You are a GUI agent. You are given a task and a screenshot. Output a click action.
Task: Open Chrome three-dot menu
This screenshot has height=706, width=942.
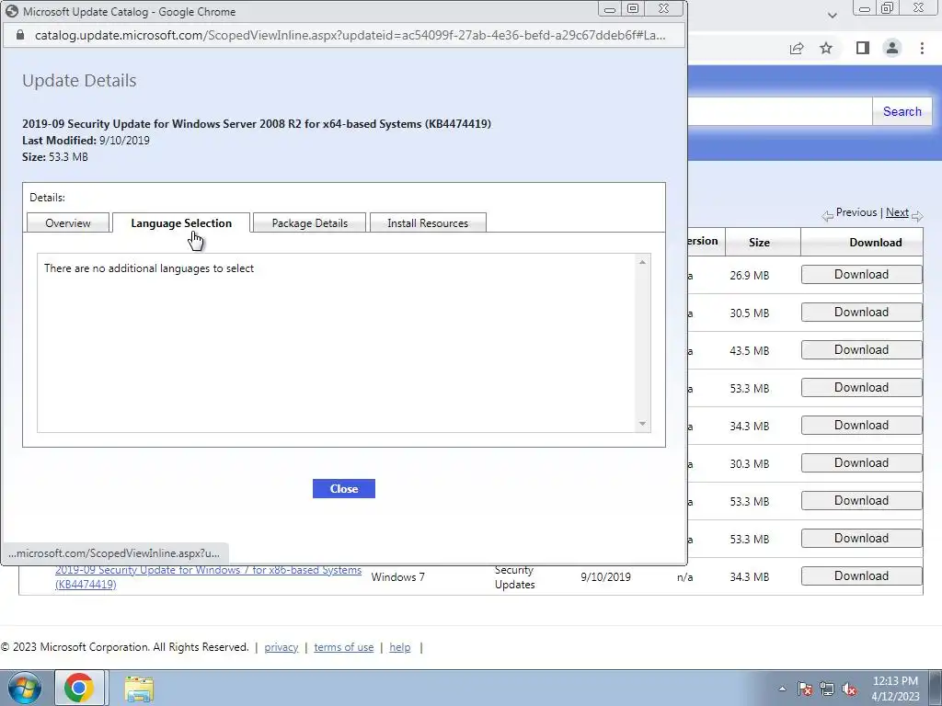(x=922, y=48)
